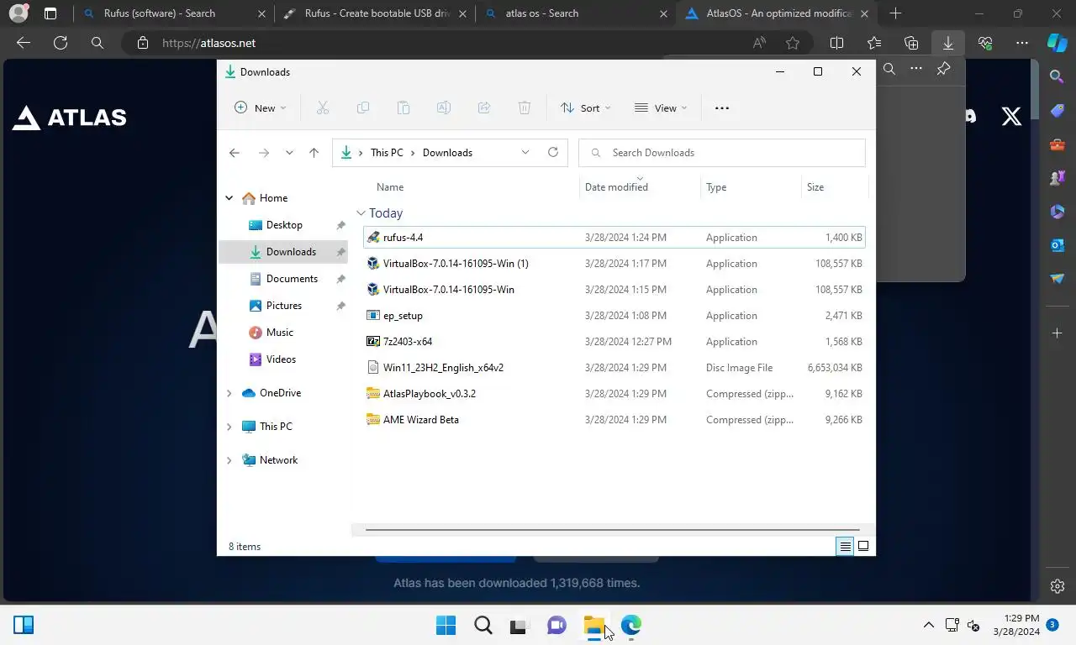
Task: Go back in File Explorer
Action: pyautogui.click(x=235, y=153)
